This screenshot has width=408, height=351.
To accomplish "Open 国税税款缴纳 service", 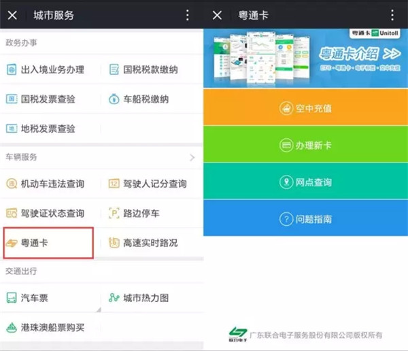I will pyautogui.click(x=152, y=69).
